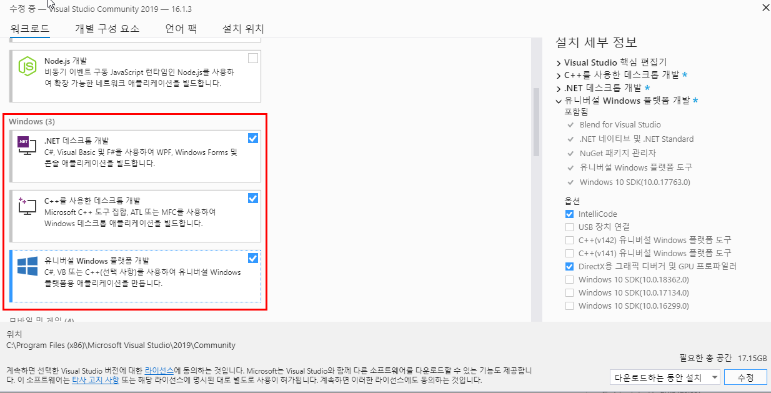
Task: Check Windows 10 SDK(10.0.16299.0) option
Action: pyautogui.click(x=569, y=306)
